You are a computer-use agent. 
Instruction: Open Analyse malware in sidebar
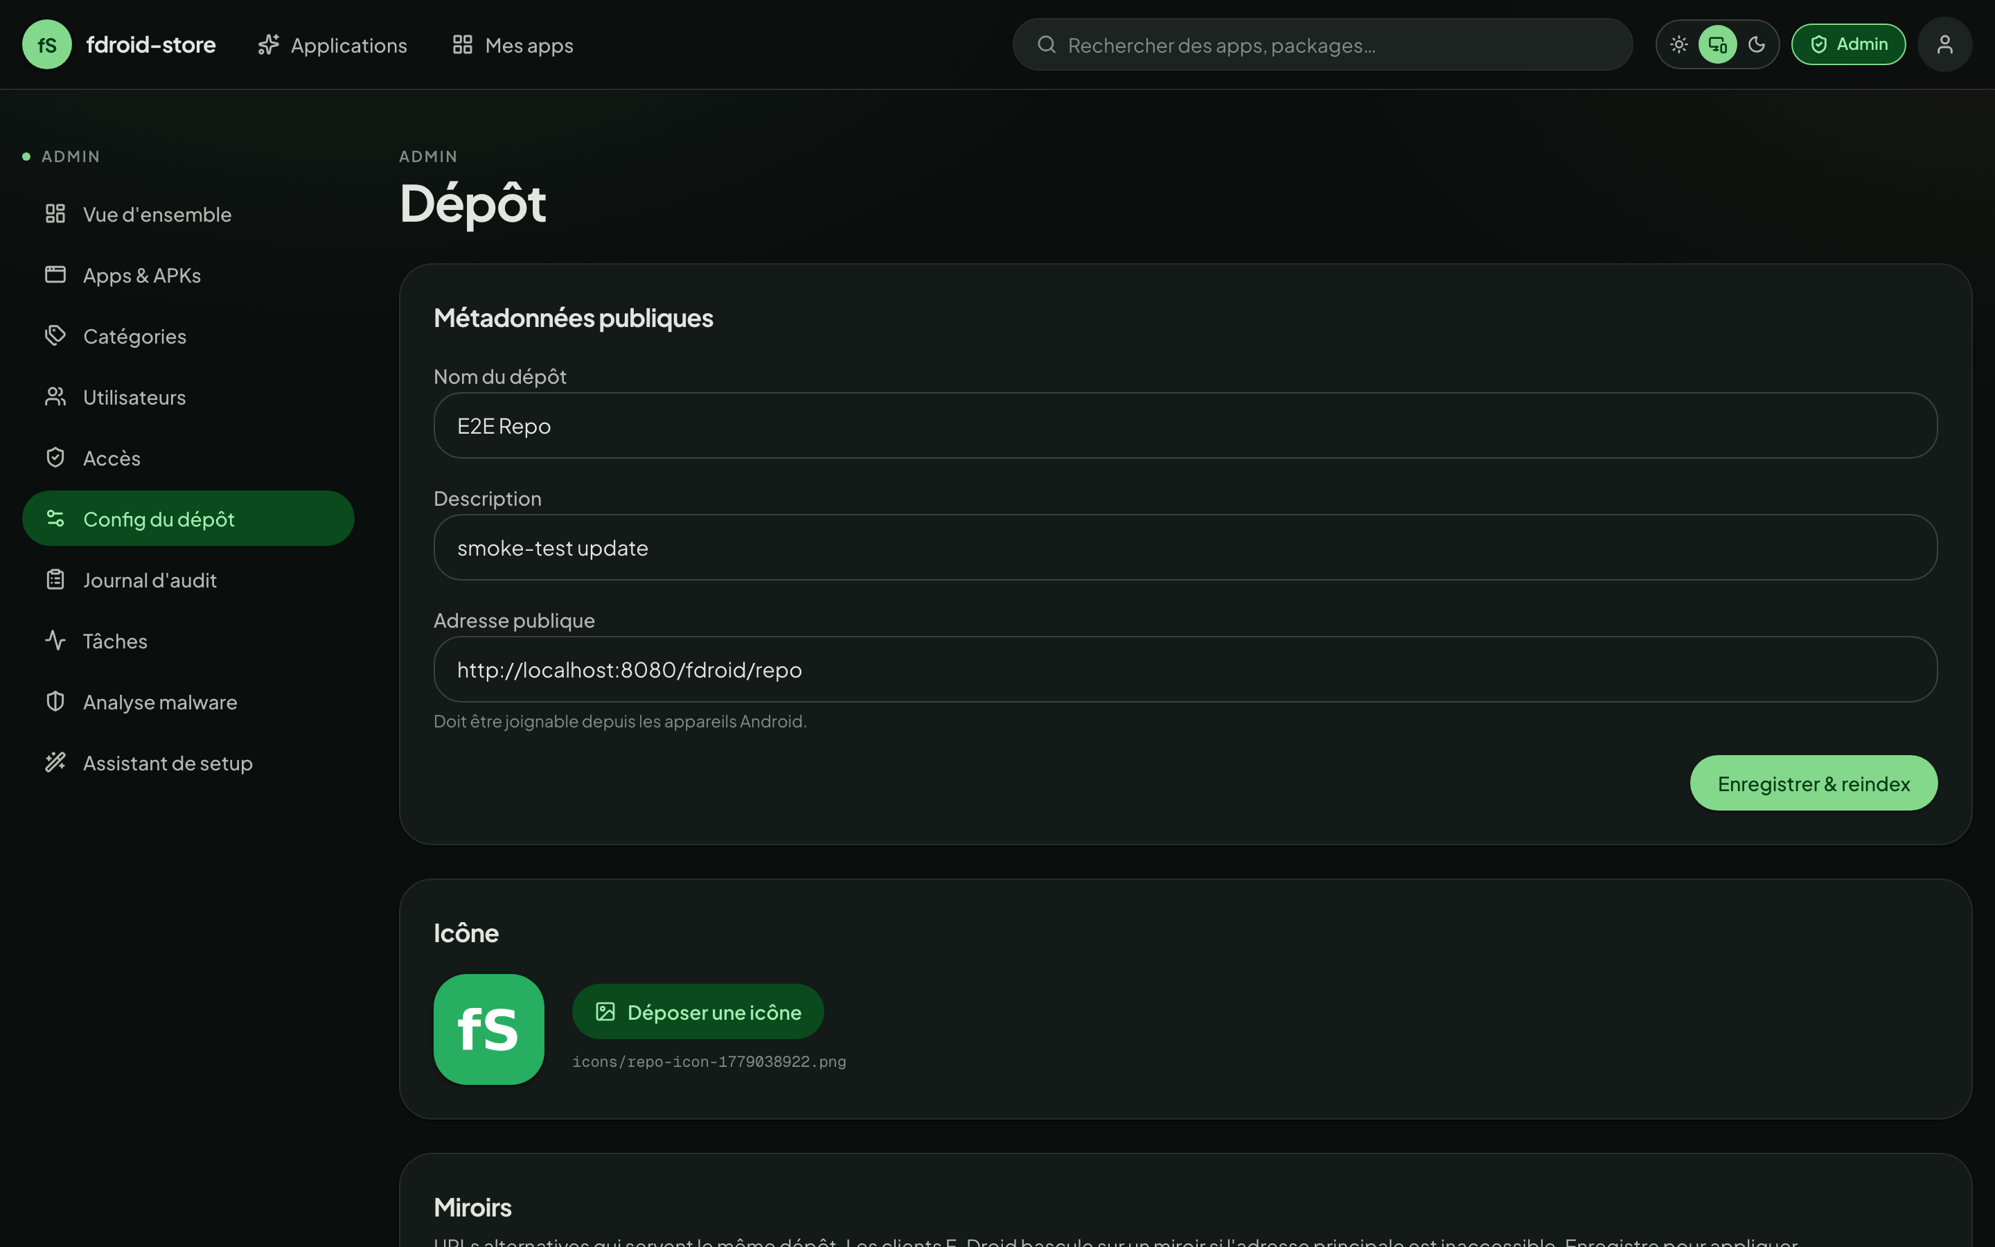click(x=188, y=702)
